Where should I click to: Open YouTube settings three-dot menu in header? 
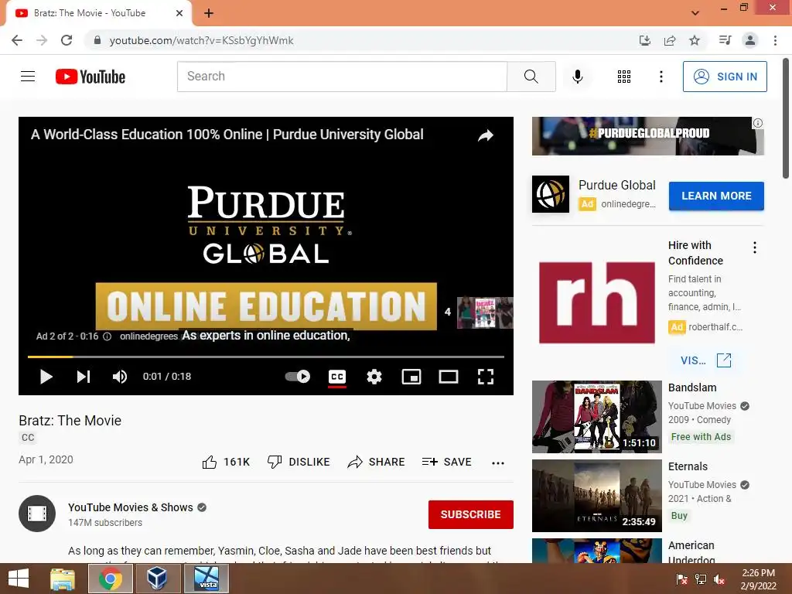coord(661,77)
